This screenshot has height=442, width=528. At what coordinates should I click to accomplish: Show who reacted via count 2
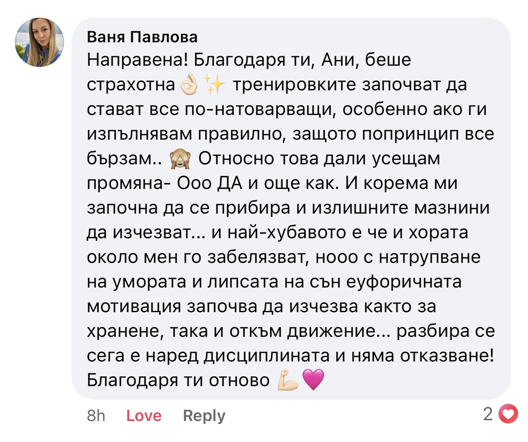[488, 414]
